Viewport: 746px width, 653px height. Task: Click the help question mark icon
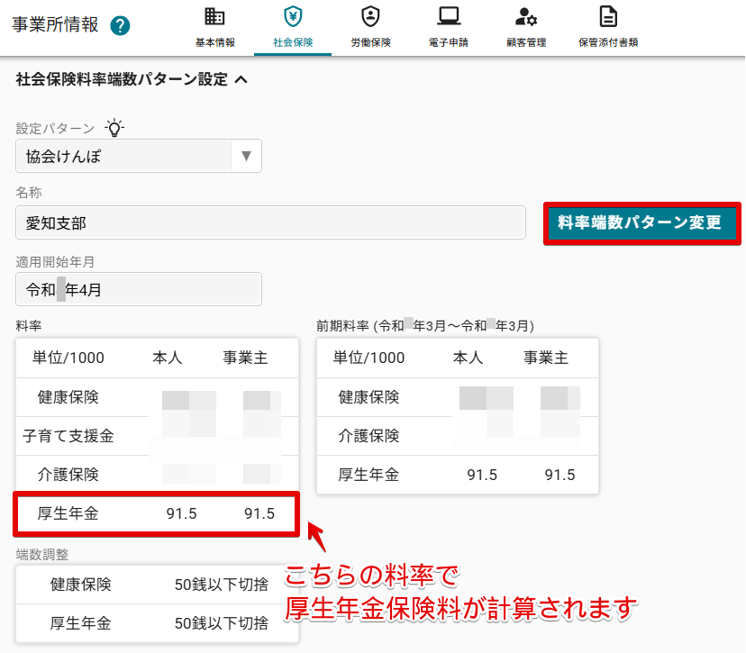(x=120, y=26)
